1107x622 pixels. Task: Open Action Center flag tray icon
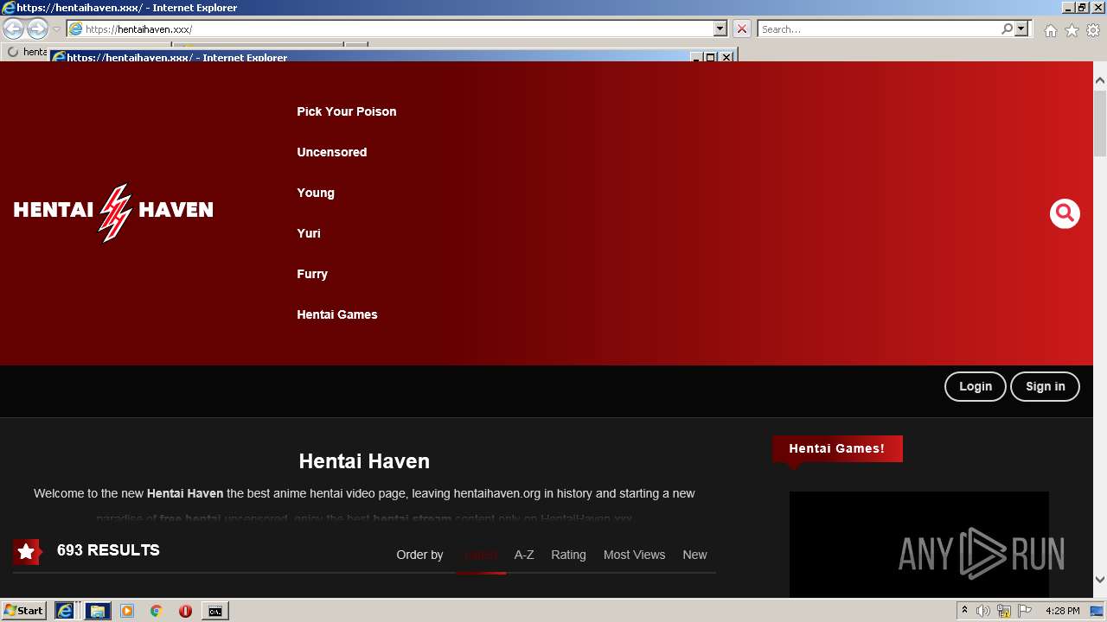click(x=1024, y=611)
